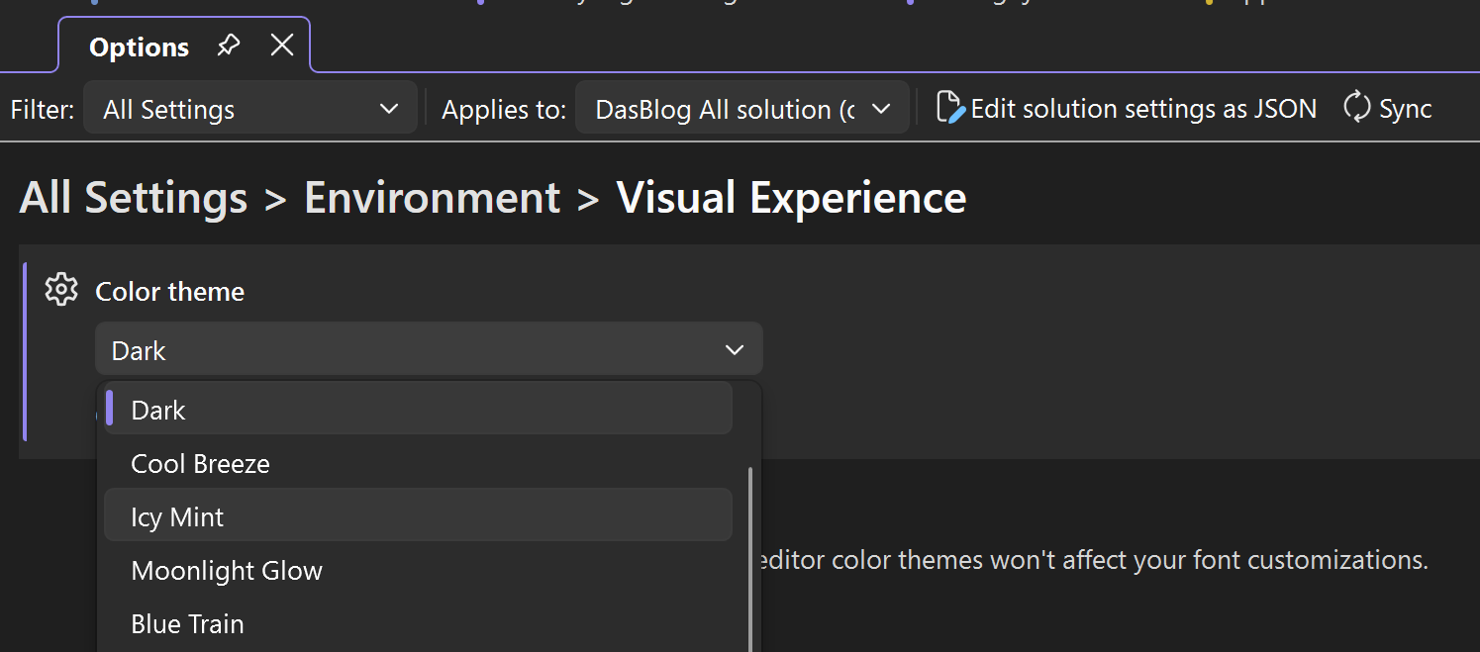Collapse the Color theme combo box
The image size is (1480, 652).
734,349
